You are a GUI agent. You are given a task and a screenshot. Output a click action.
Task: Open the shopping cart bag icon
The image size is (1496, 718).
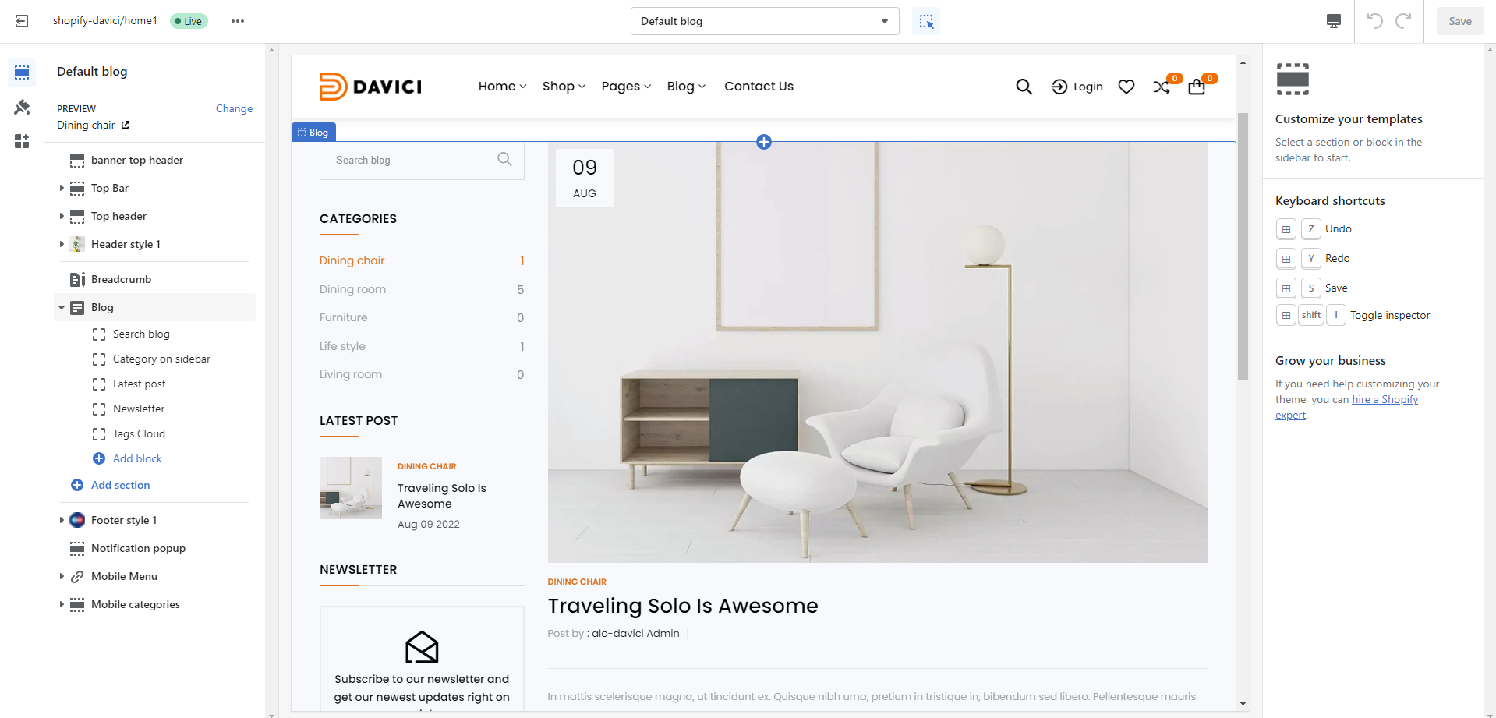[x=1197, y=87]
